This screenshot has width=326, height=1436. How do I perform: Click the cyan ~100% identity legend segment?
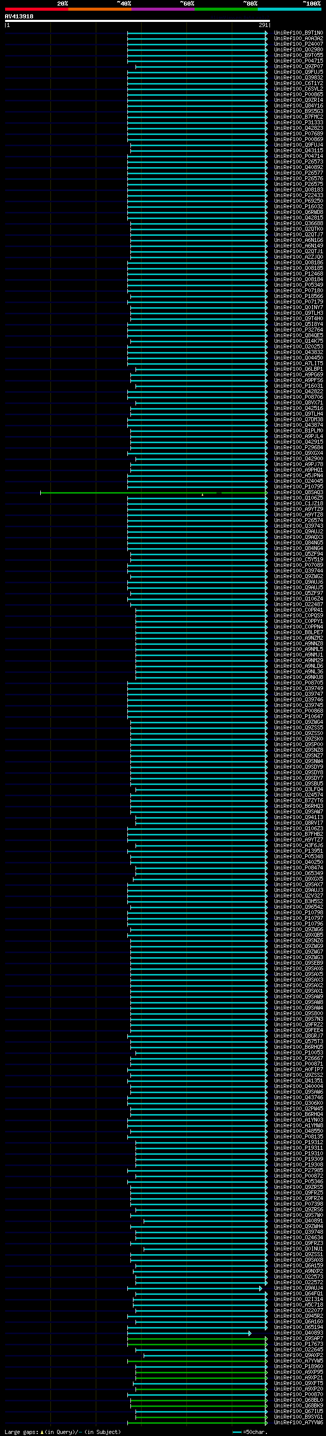click(x=289, y=9)
